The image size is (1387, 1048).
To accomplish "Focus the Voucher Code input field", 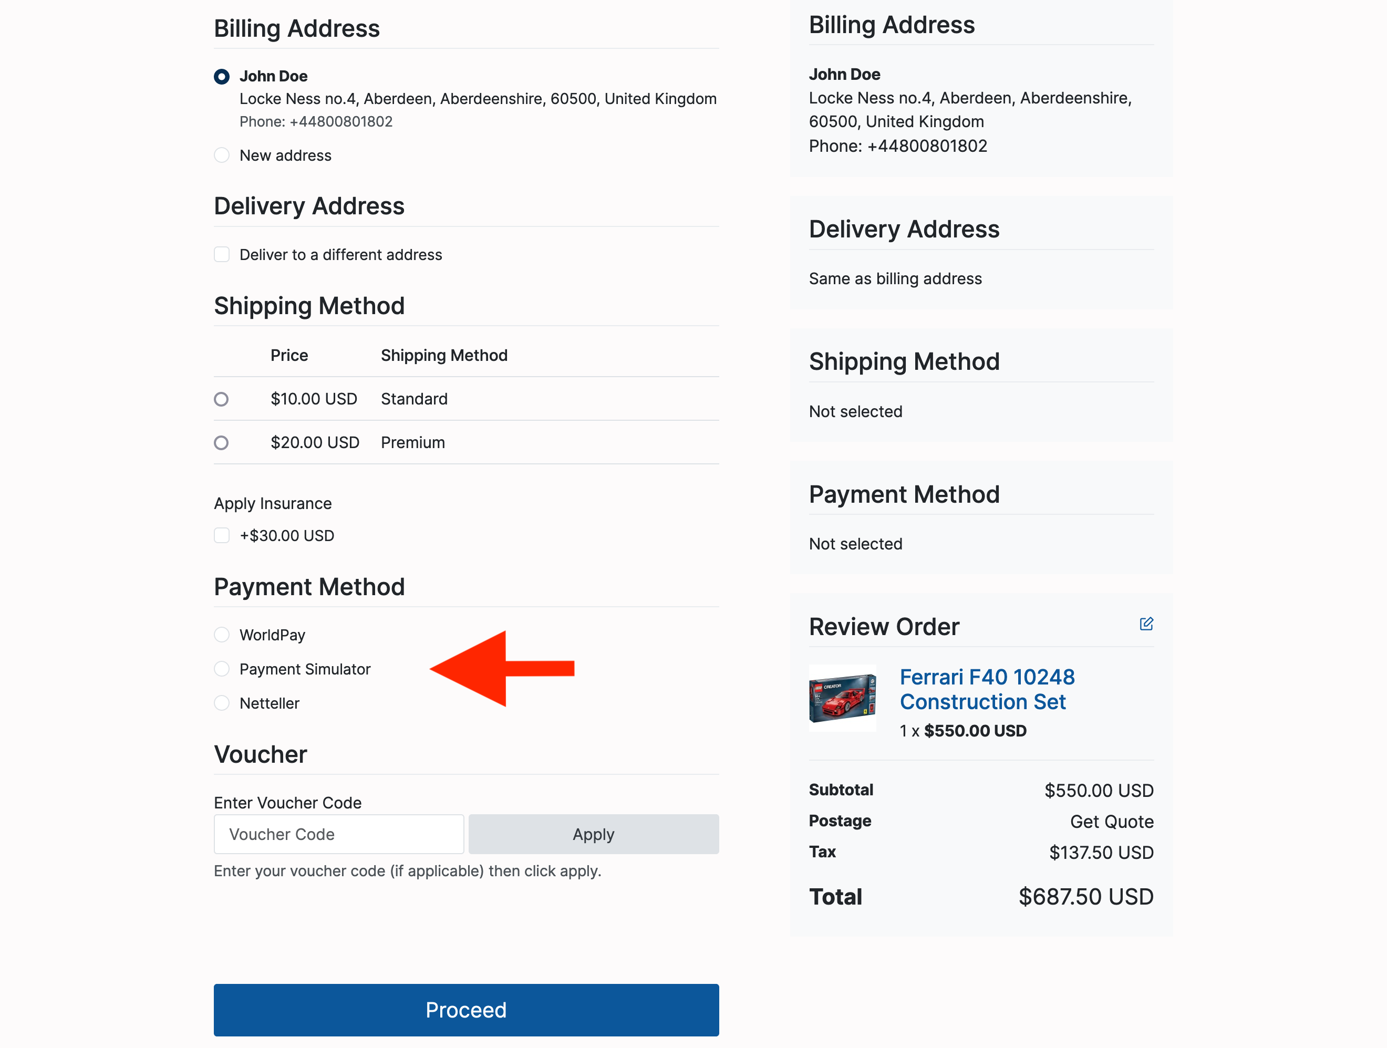I will [x=338, y=834].
